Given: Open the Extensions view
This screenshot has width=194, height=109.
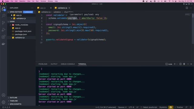Looking at the screenshot, I should (3, 37).
